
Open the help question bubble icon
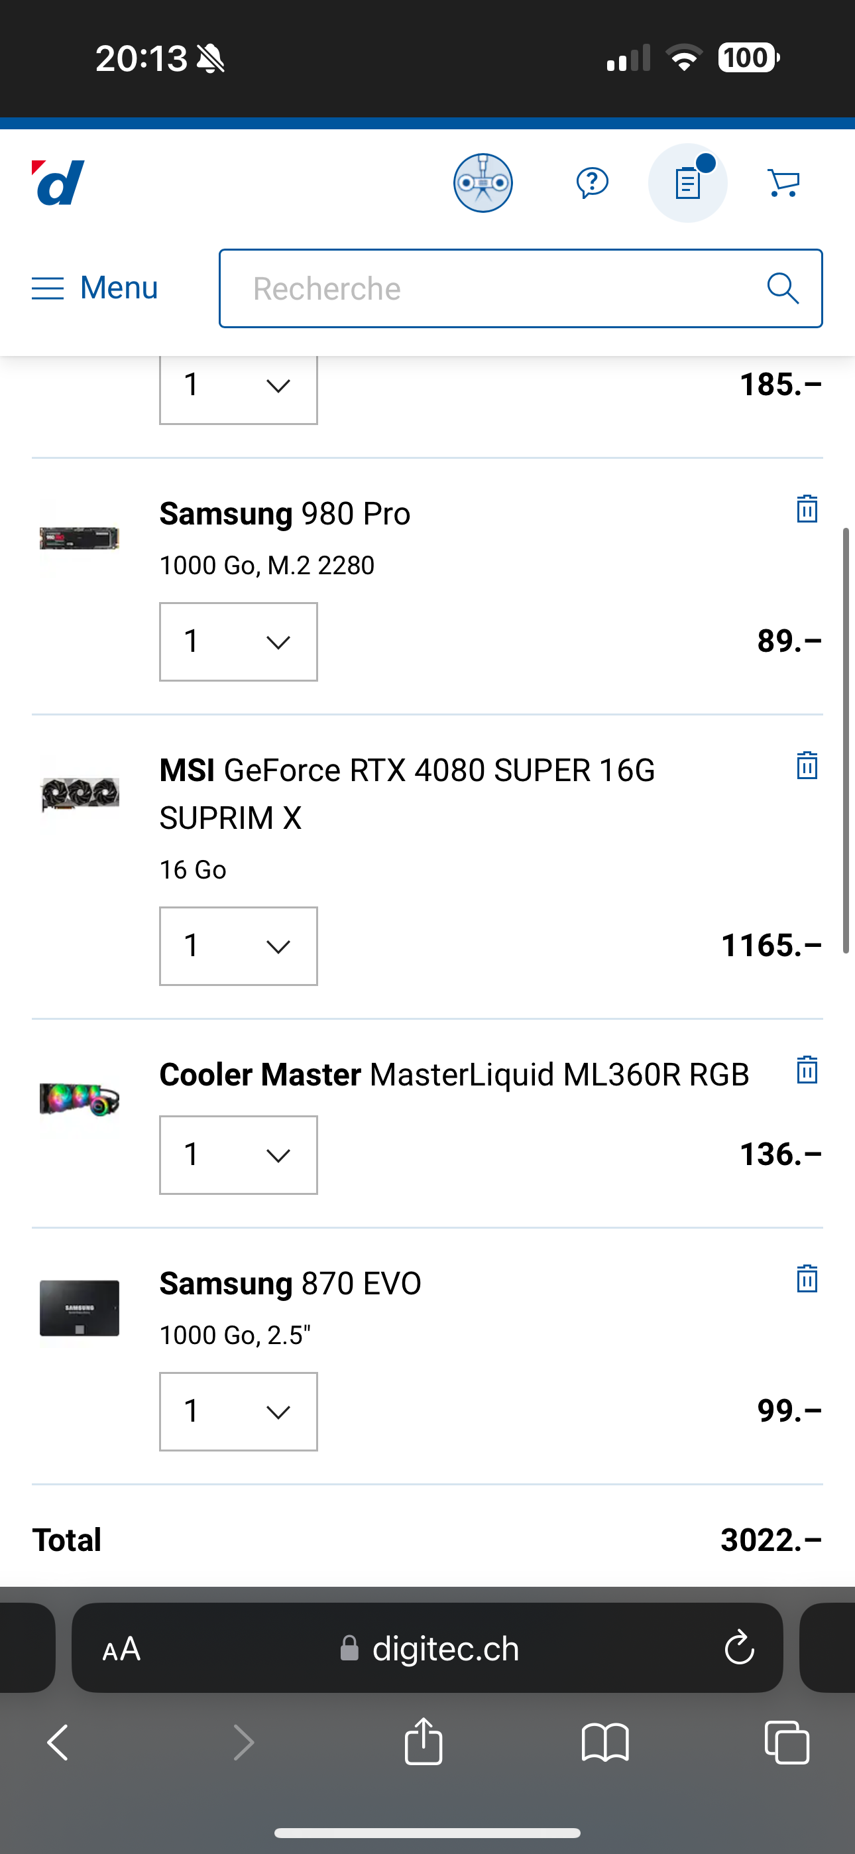(x=593, y=183)
